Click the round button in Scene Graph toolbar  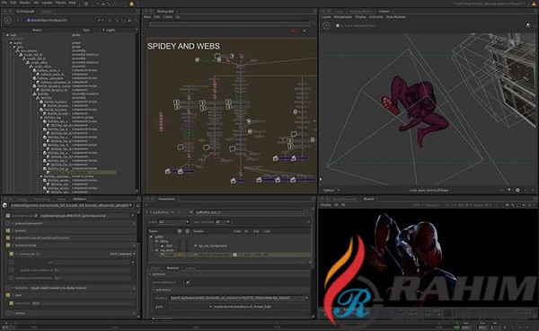[x=7, y=21]
